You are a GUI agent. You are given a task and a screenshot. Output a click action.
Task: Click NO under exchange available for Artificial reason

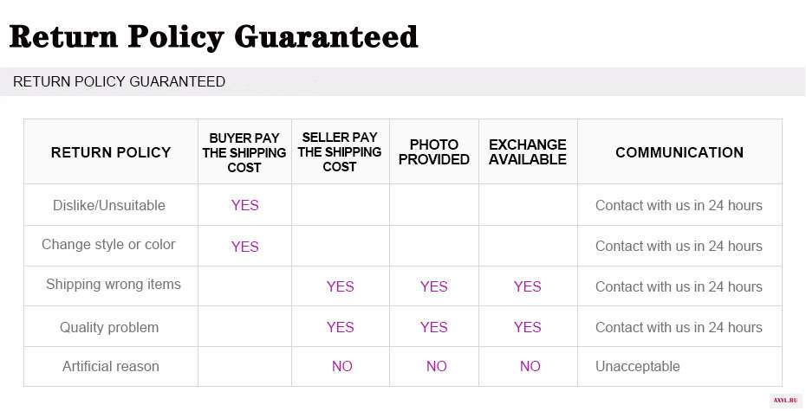(x=530, y=366)
